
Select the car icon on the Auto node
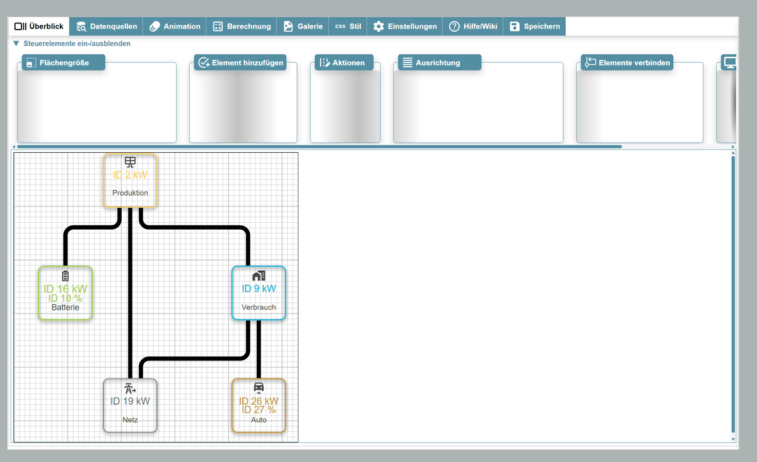[x=259, y=388]
